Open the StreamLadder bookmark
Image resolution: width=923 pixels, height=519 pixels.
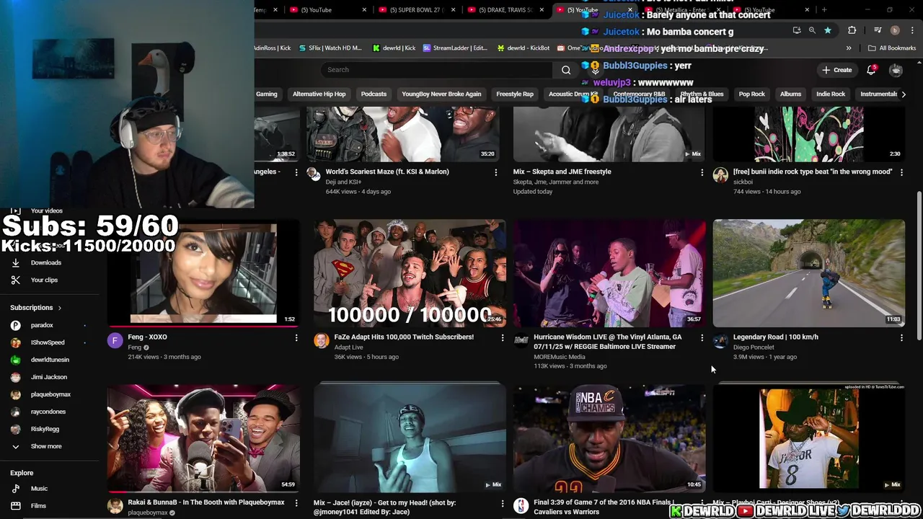pos(455,48)
